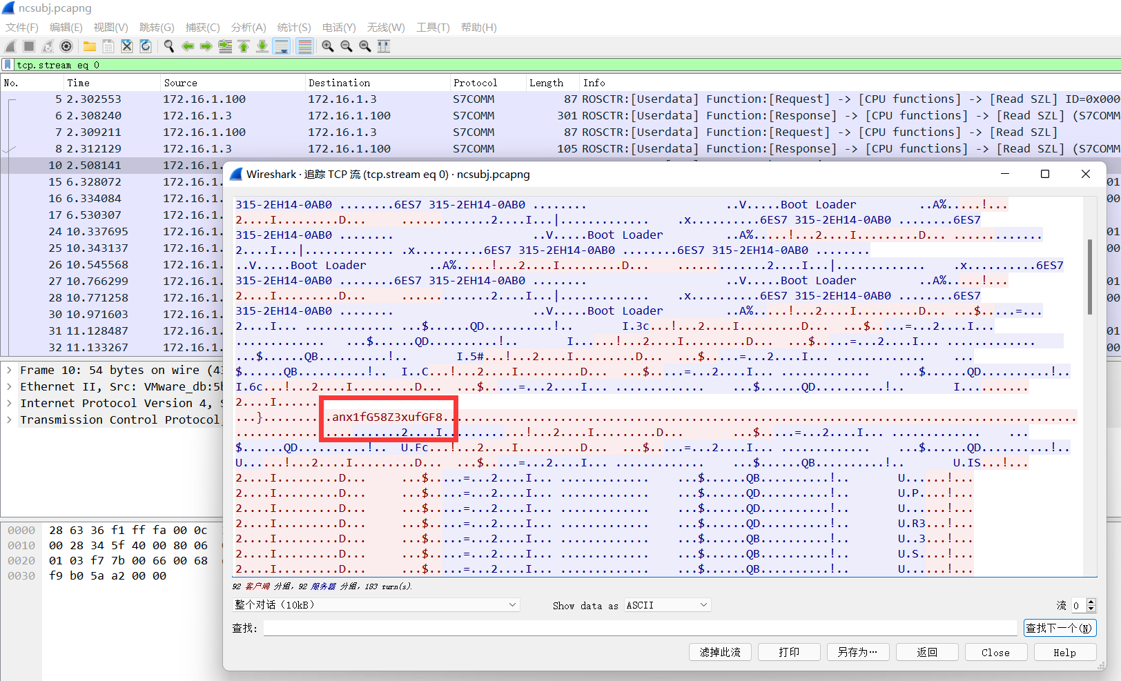This screenshot has height=681, width=1121.
Task: Jump to last packet icon
Action: pyautogui.click(x=262, y=46)
